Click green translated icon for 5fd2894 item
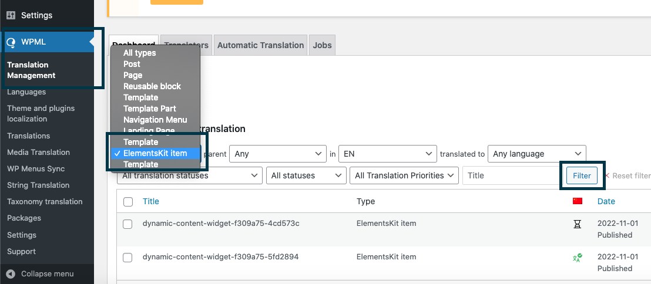This screenshot has width=651, height=284. (577, 258)
